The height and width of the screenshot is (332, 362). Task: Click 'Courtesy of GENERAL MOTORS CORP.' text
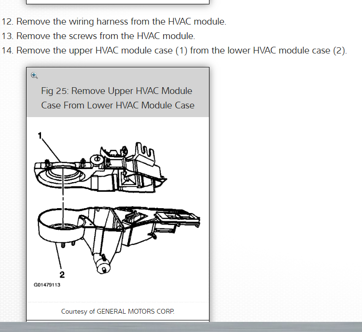pyautogui.click(x=118, y=311)
